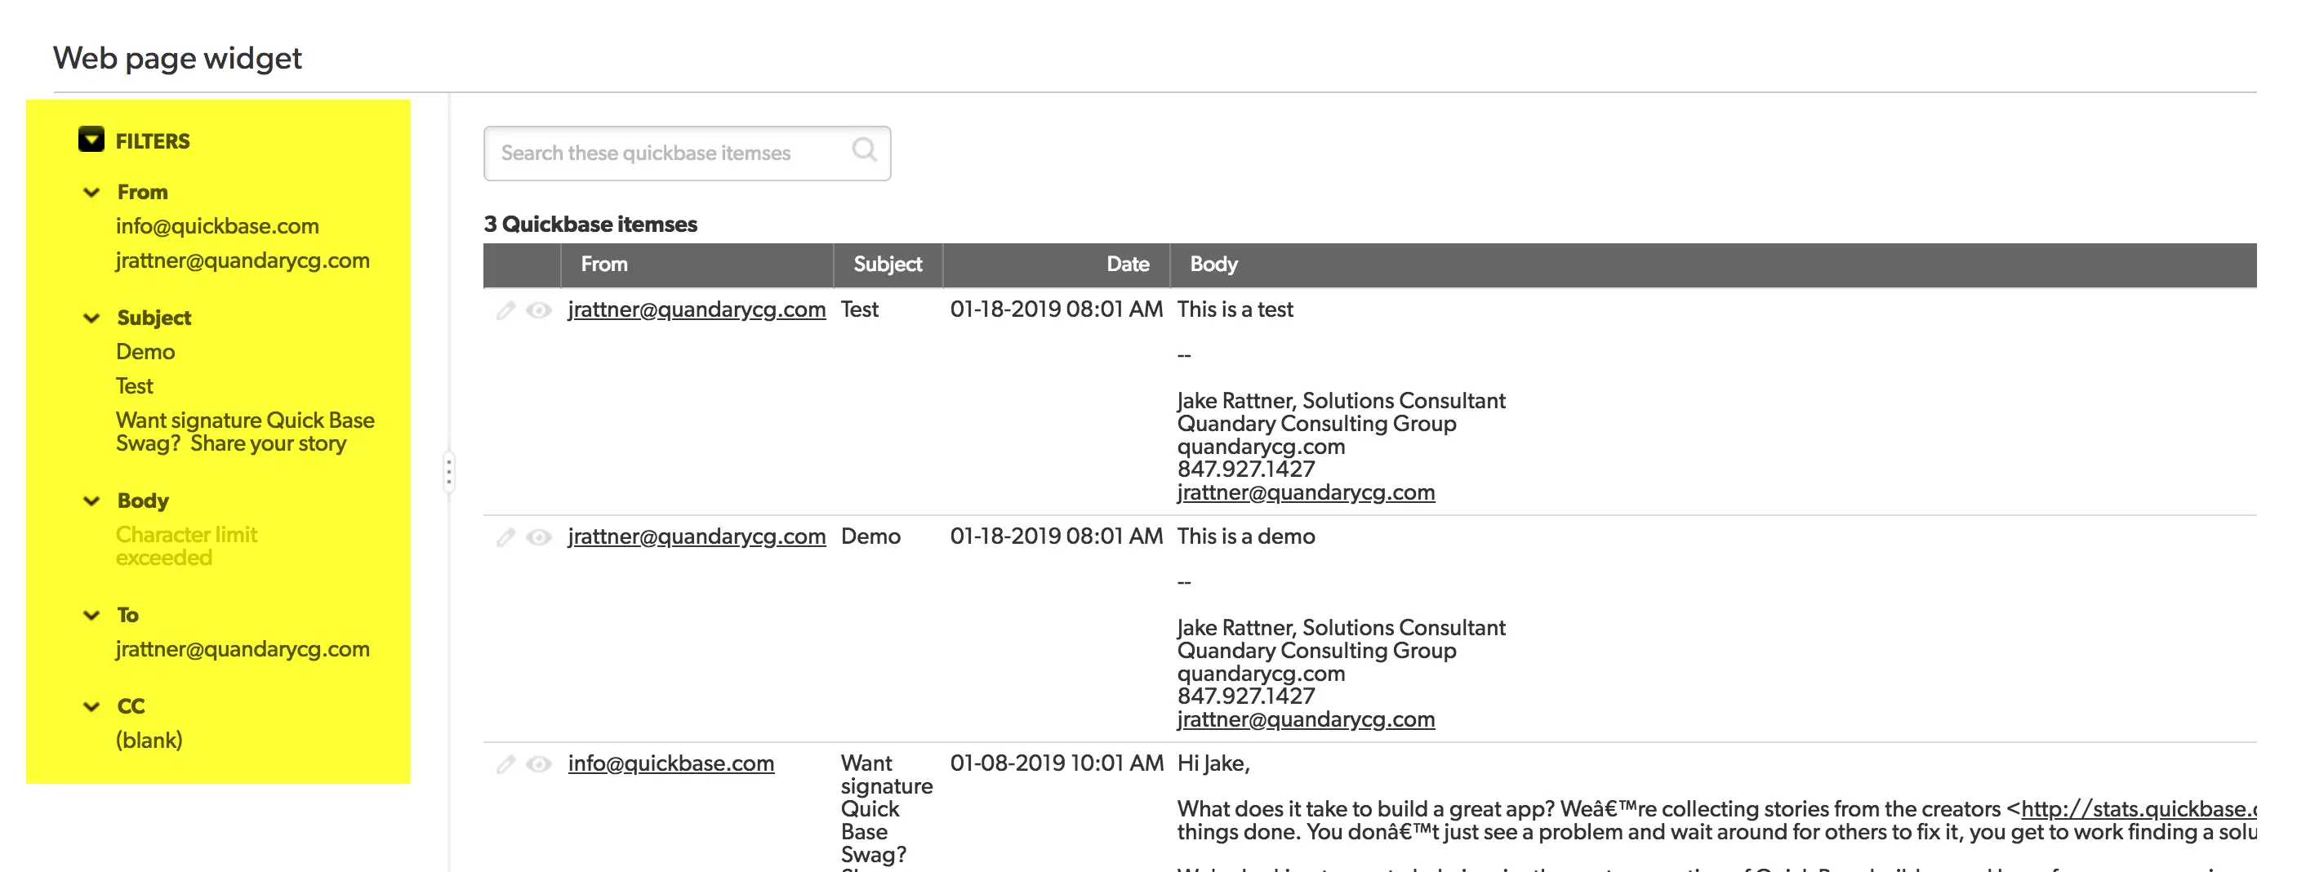Screen dimensions: 2306x872
Task: Filter From by jrattner@quandarycg.com
Action: pyautogui.click(x=243, y=260)
